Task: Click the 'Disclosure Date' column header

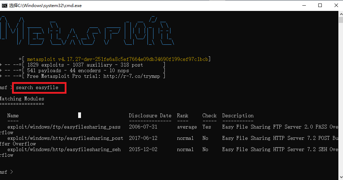Action: tap(150, 116)
